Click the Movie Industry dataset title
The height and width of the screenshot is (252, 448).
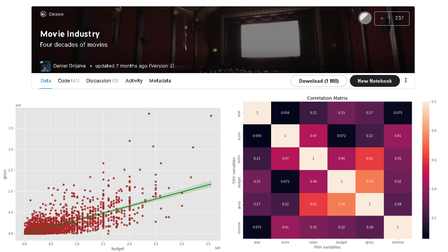tap(70, 34)
